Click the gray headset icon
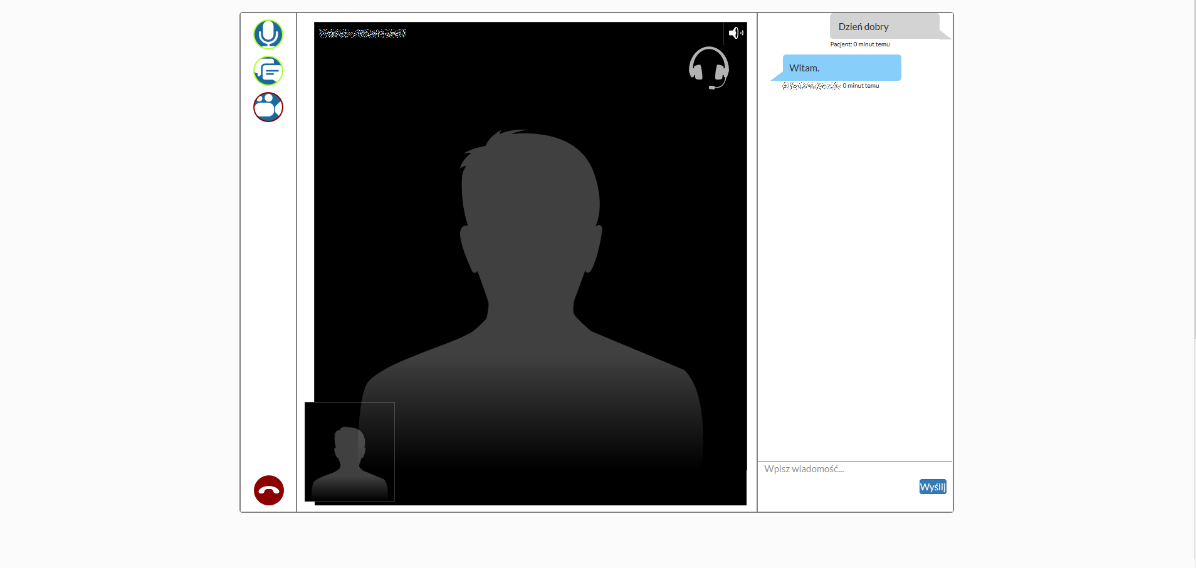Screen dimensions: 1196x568 click(708, 68)
